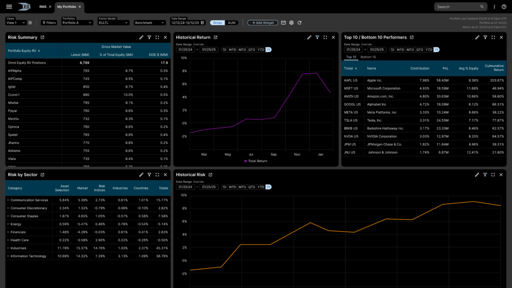
Task: Open the Portfolios dropdown showing Portfolio A
Action: coord(77,23)
